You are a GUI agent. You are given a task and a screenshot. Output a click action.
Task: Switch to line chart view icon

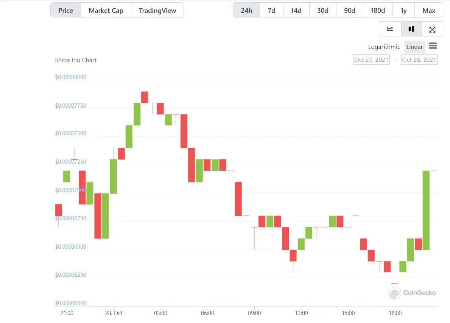click(x=390, y=29)
